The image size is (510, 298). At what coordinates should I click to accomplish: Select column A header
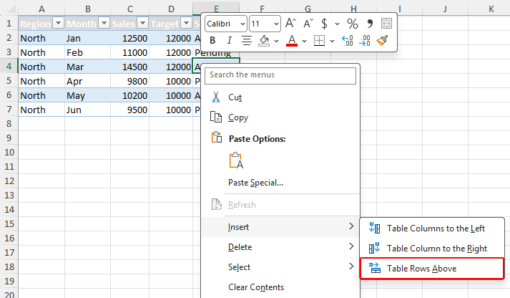[41, 9]
